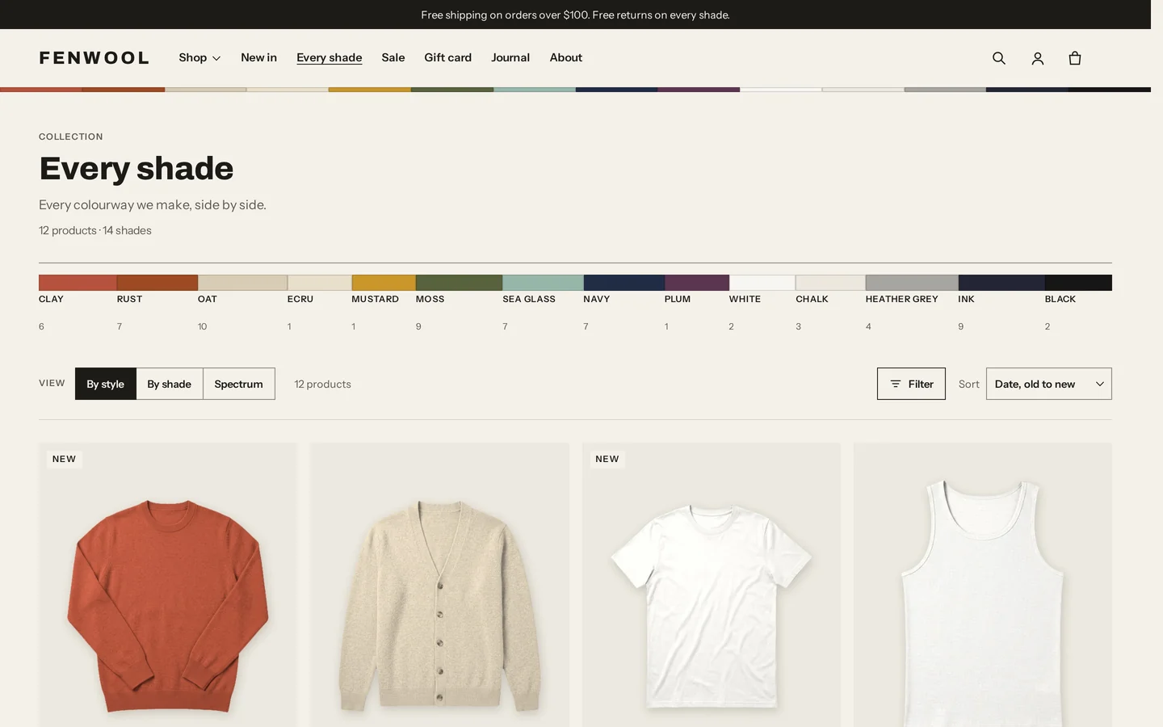Screen dimensions: 1163x727
Task: Click the NEW badge on the sweater
Action: (64, 459)
